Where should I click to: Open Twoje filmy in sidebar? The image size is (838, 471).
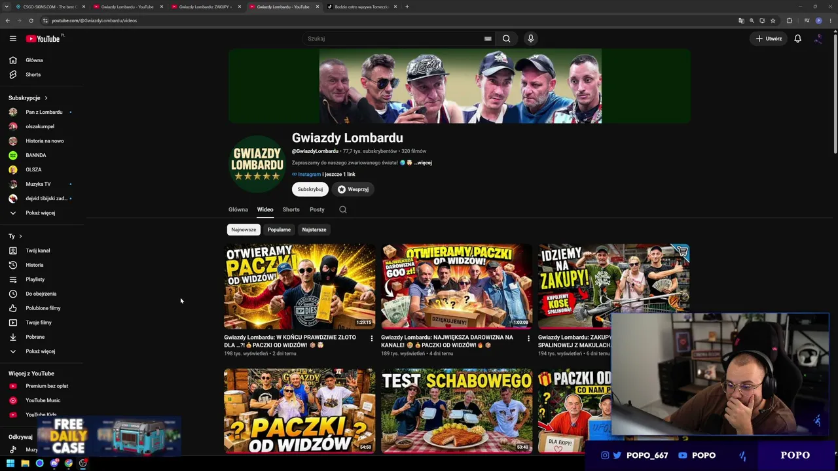pos(42,323)
